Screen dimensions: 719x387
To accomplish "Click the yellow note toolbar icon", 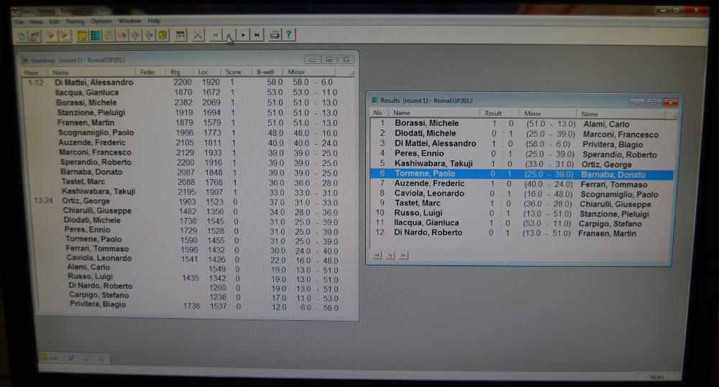I will coord(162,35).
